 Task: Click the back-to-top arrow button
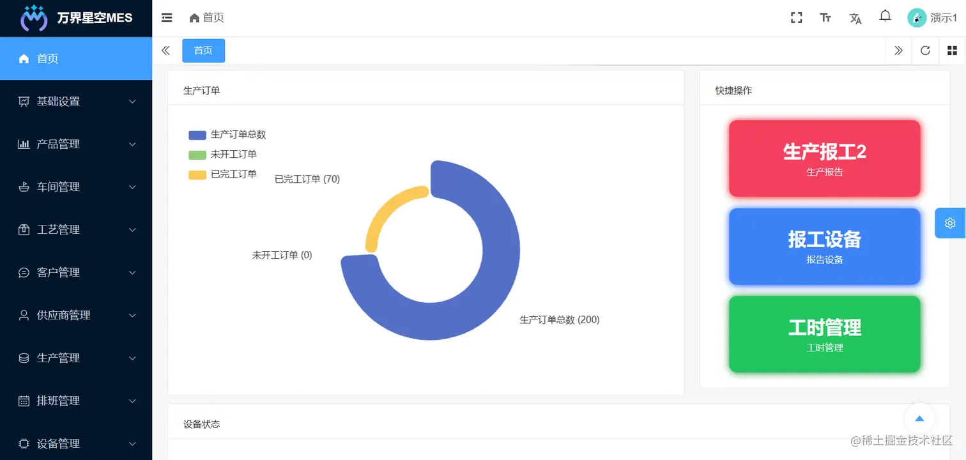[x=919, y=418]
